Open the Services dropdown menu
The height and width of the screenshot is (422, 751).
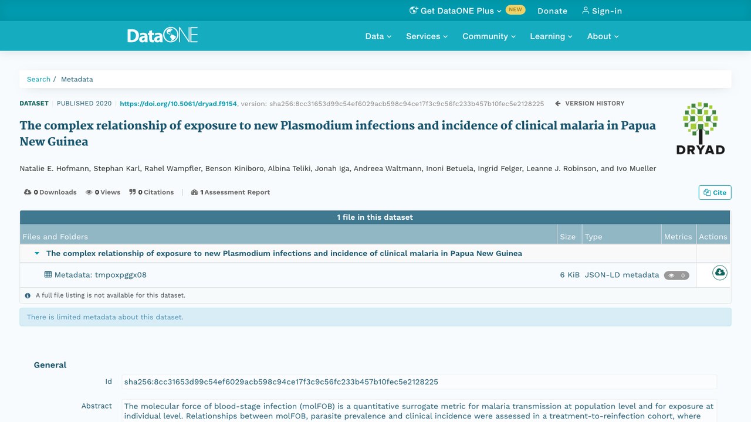click(x=427, y=36)
